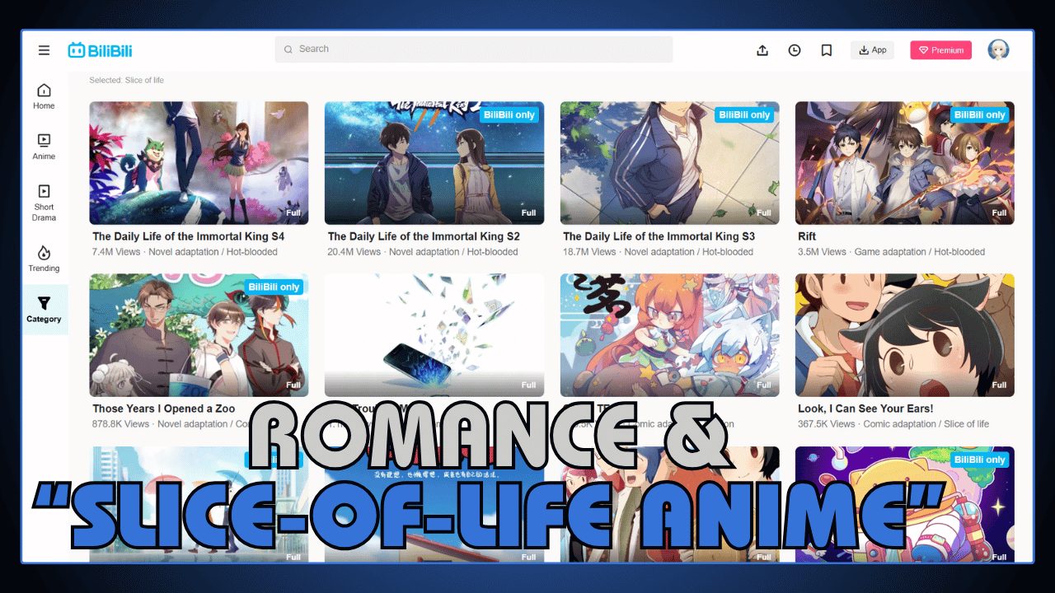
Task: Open Those Years I Opened a Zoo
Action: 198,334
